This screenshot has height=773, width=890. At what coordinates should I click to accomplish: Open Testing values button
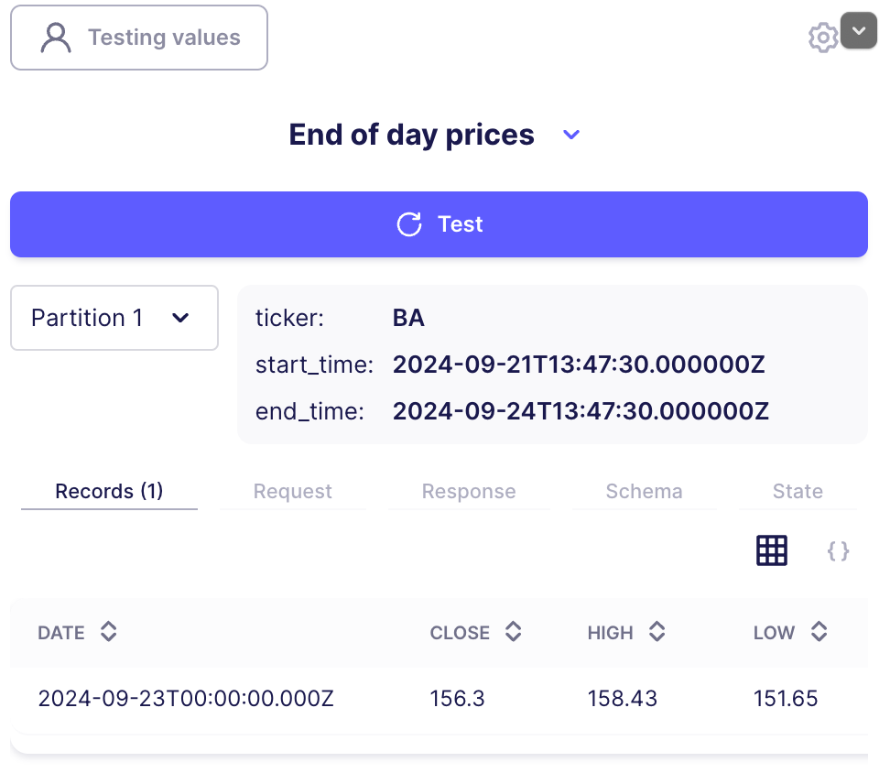[x=139, y=38]
